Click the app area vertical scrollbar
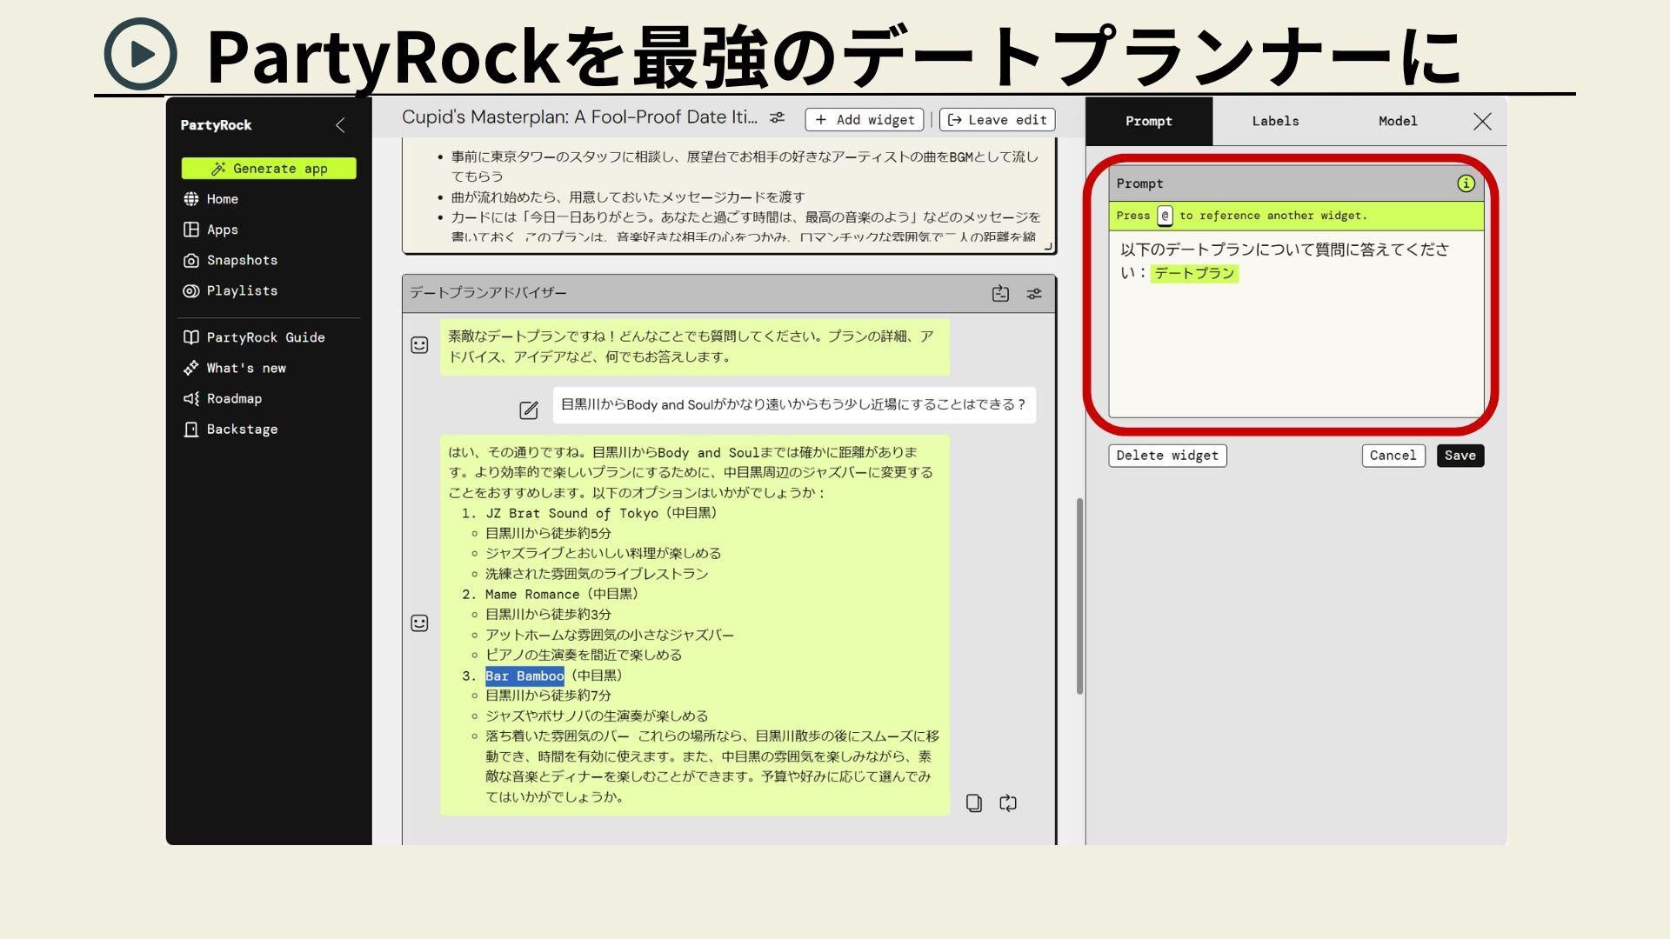The image size is (1670, 939). click(1079, 596)
